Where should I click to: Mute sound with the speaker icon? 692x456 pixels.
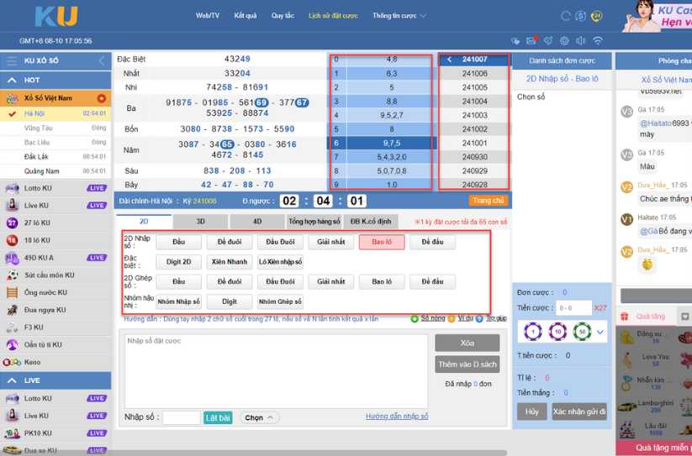pos(580,40)
